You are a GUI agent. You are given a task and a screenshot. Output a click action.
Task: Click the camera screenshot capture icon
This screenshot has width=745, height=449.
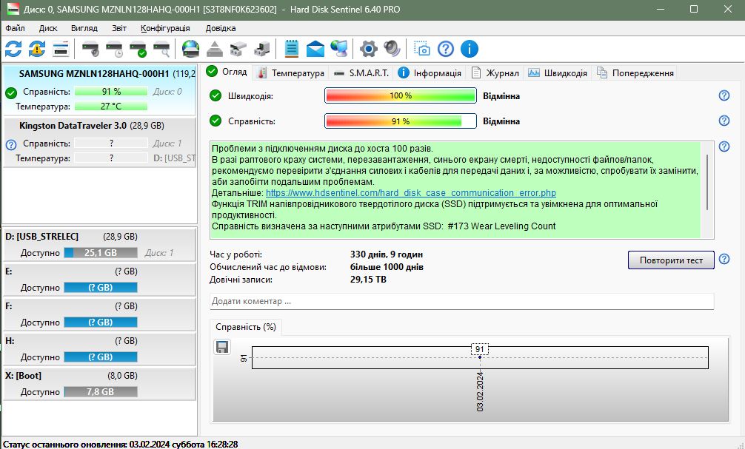tap(422, 49)
